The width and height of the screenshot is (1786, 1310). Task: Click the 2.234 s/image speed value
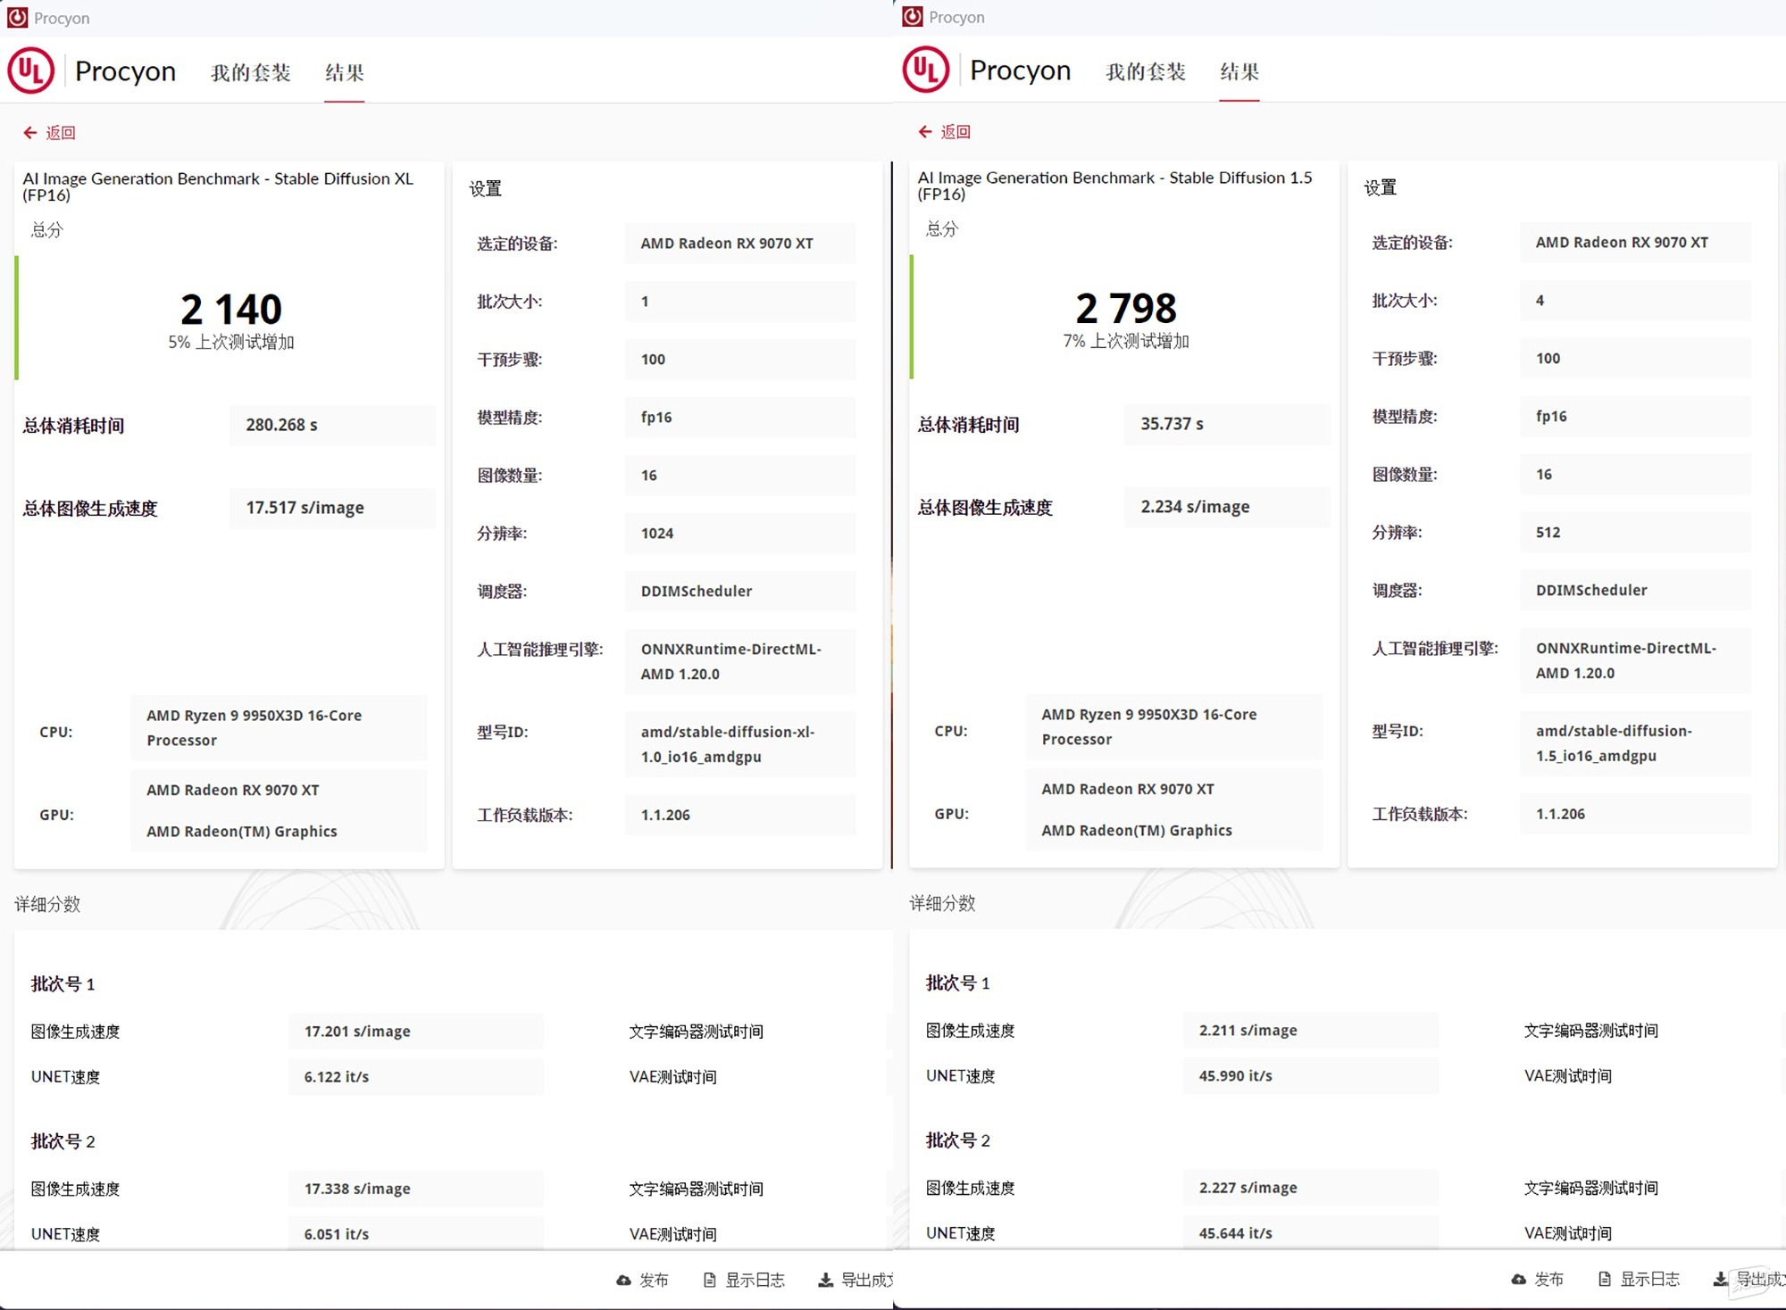(1227, 508)
